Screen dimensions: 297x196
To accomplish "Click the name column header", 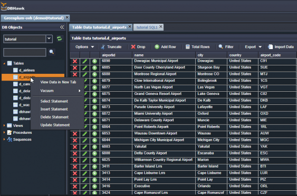I will [164, 55].
